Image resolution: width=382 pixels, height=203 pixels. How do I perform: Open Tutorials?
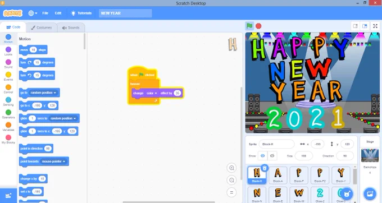tap(81, 13)
